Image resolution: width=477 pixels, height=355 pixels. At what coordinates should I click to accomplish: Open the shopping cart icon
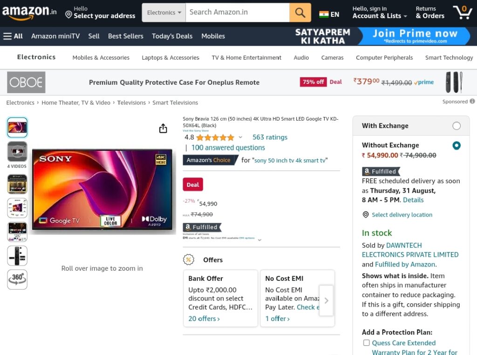[463, 12]
